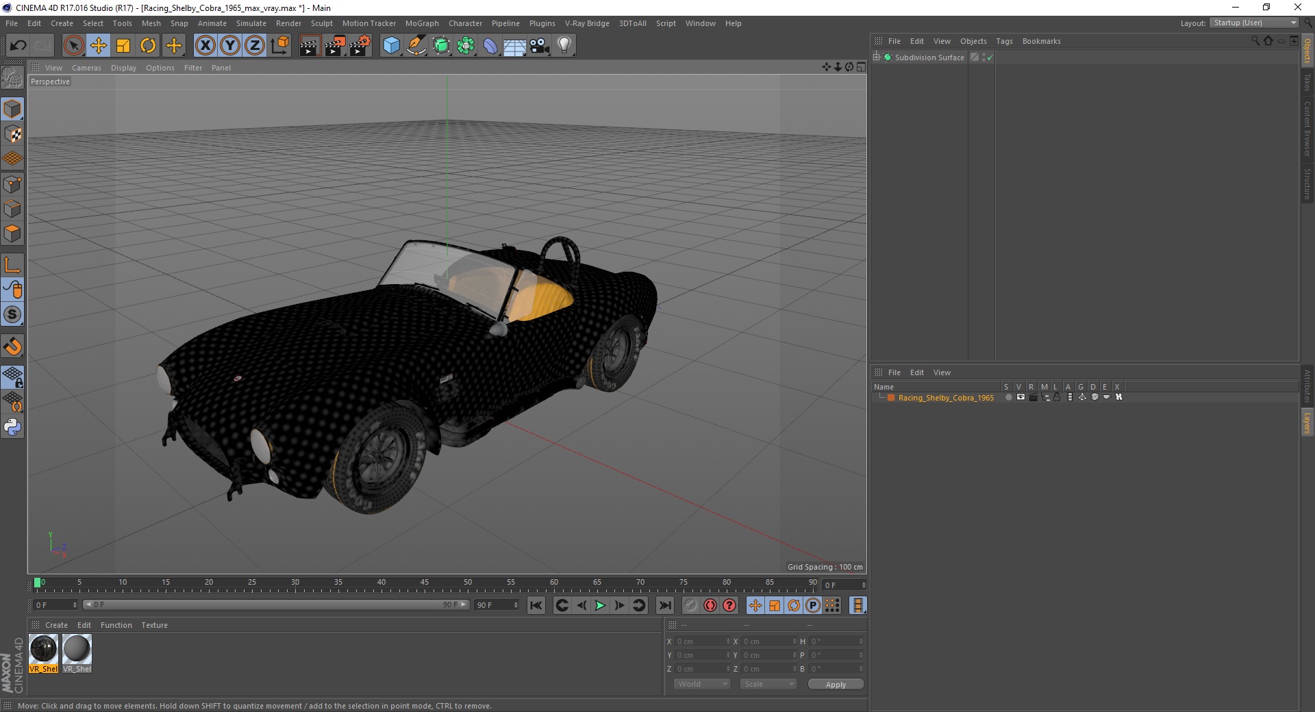Add a Floor environment object
This screenshot has height=712, width=1315.
[515, 46]
